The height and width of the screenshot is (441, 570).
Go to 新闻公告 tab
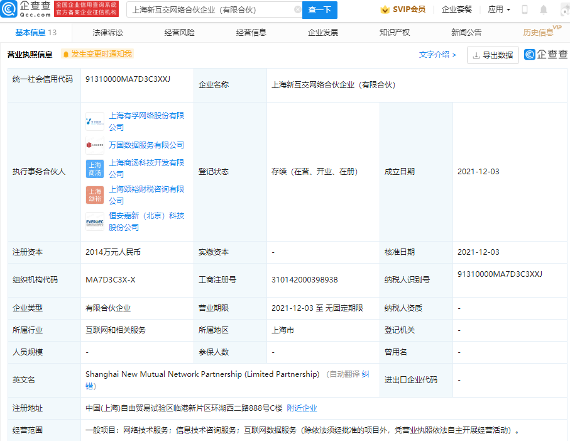click(x=466, y=32)
